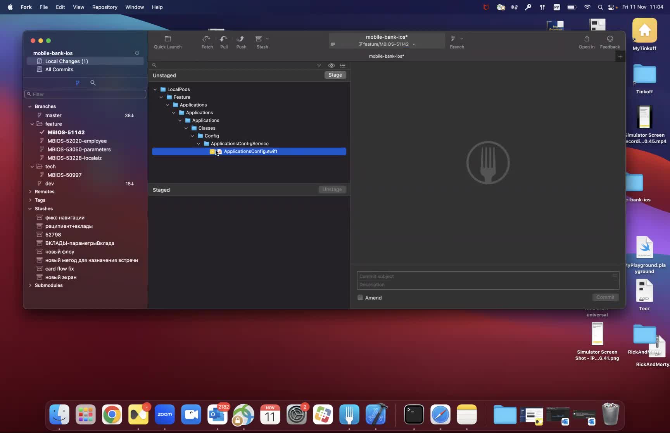Open the View menu
Image resolution: width=670 pixels, height=433 pixels.
click(78, 7)
